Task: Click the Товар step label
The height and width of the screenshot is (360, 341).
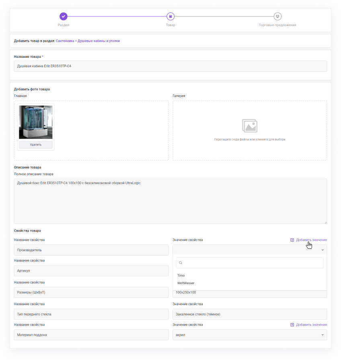Action: point(170,25)
